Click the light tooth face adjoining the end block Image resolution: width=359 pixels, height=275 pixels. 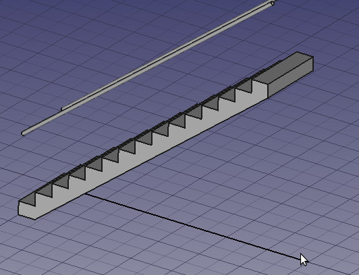(260, 89)
